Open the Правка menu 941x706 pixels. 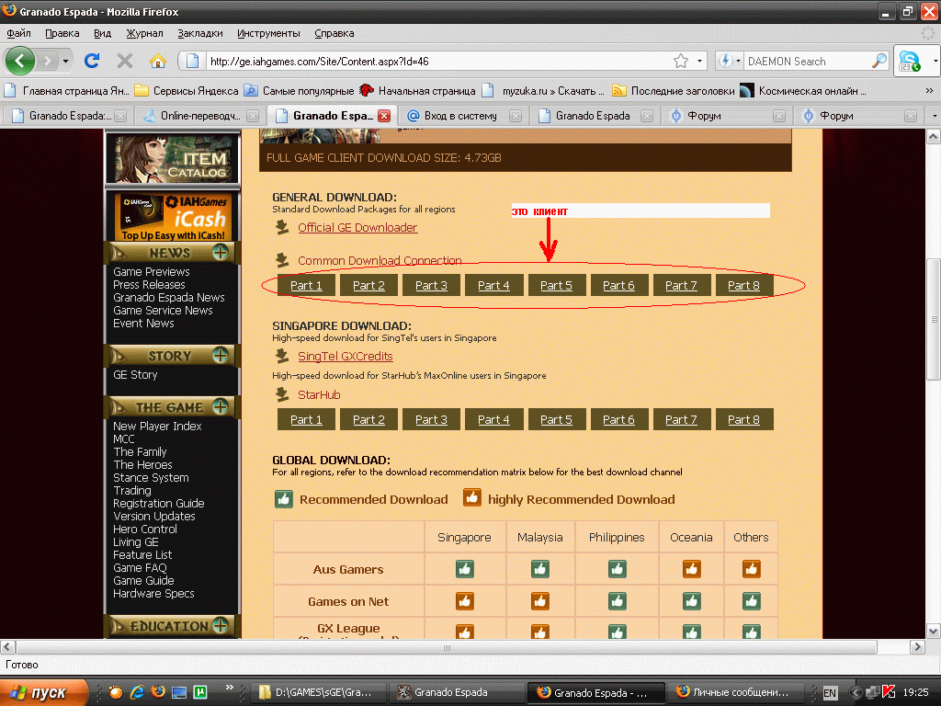coord(62,34)
